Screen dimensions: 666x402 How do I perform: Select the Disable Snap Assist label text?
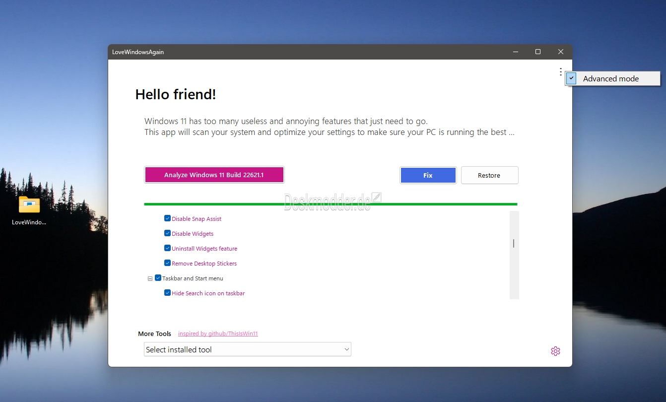(x=197, y=219)
